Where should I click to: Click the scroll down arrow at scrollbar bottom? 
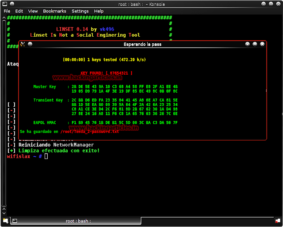click(x=4, y=213)
